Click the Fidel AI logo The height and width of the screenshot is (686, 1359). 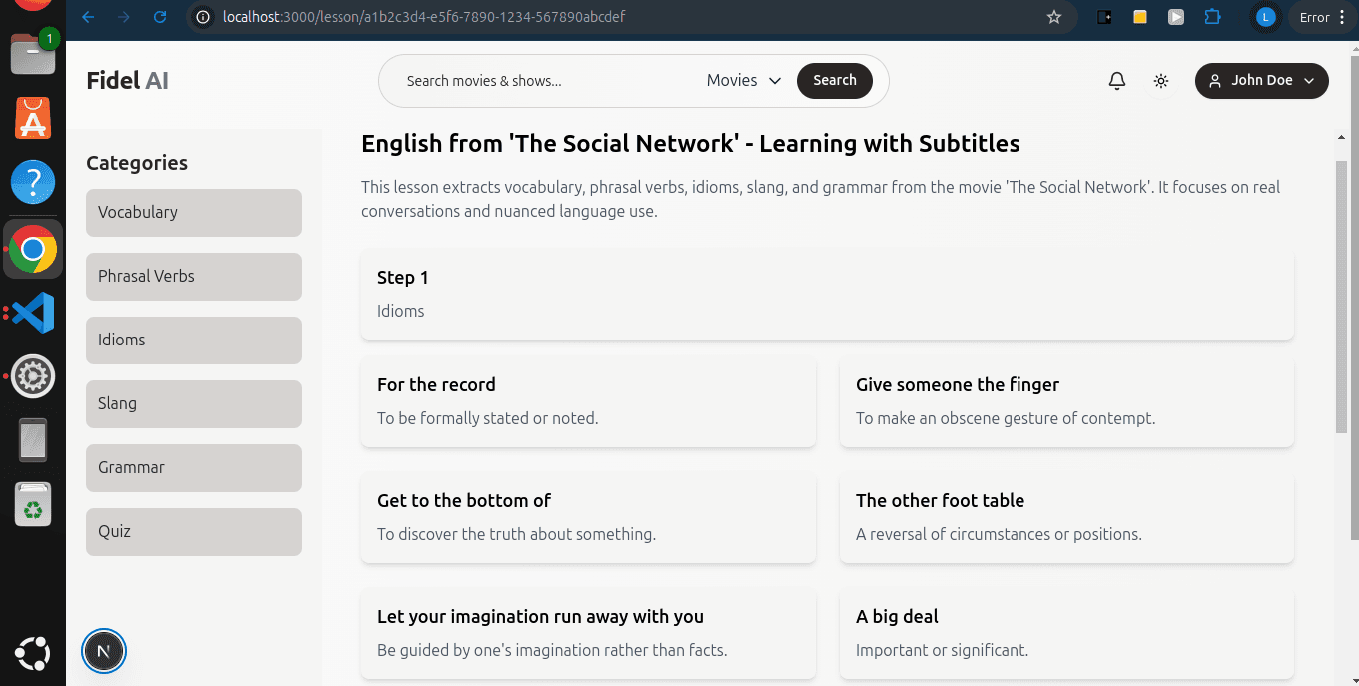(127, 81)
